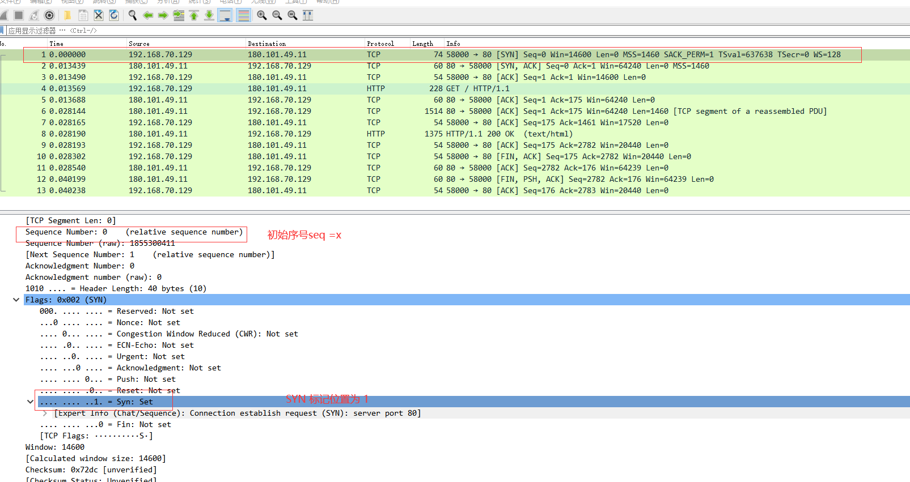910x482 pixels.
Task: Go to a specific packet number icon
Action: tap(179, 15)
